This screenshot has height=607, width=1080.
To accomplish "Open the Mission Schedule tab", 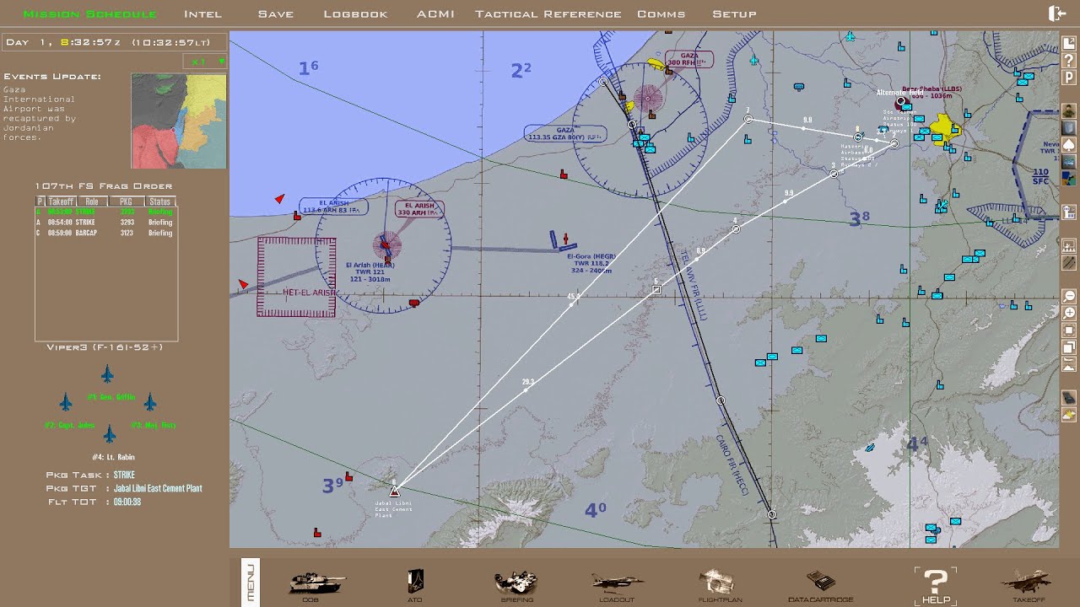I will point(89,14).
